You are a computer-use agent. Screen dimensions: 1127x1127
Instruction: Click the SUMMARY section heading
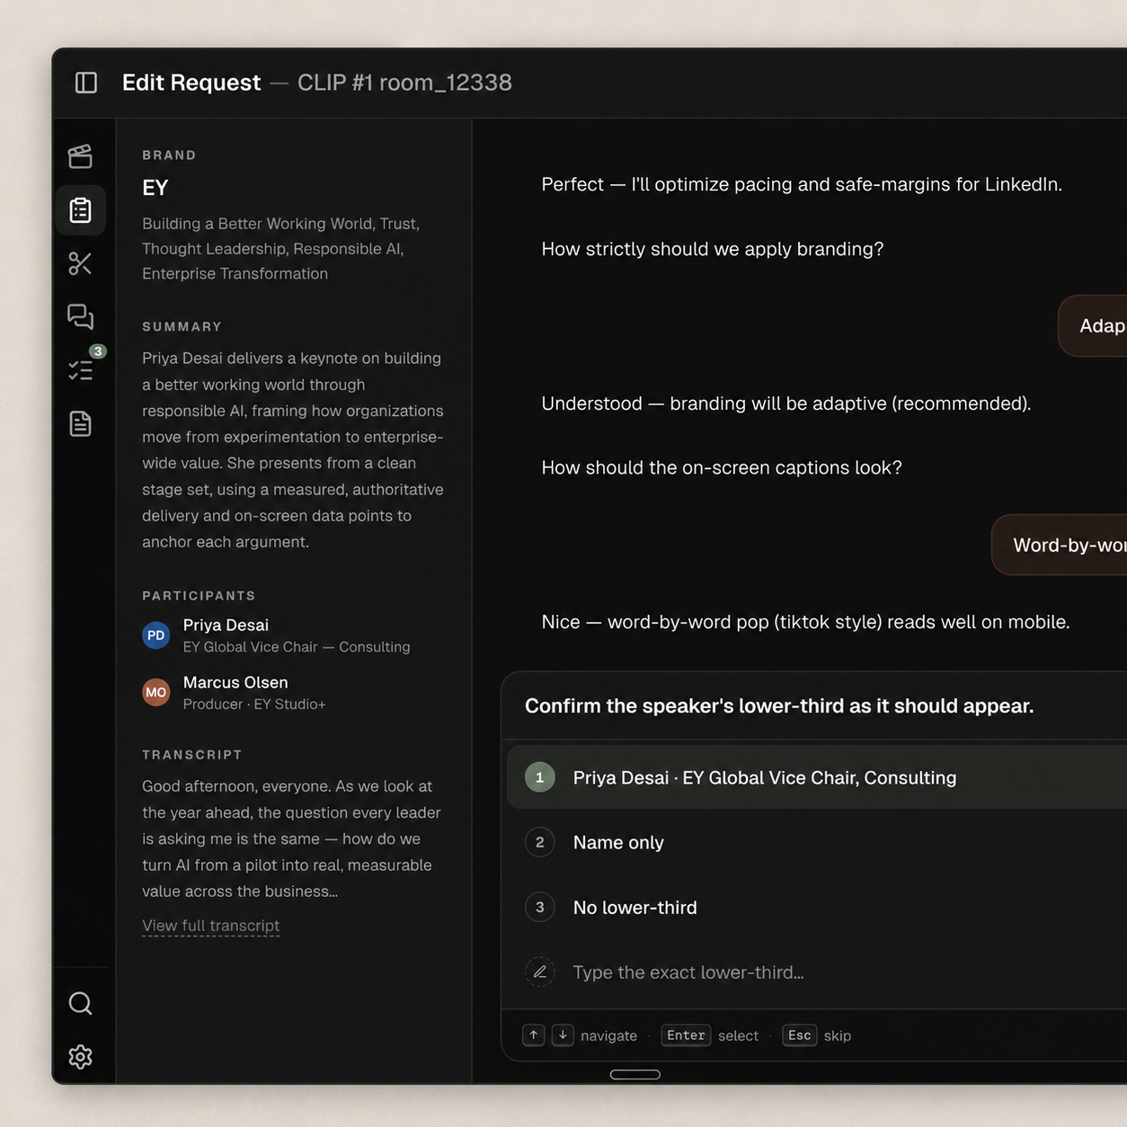(x=182, y=326)
